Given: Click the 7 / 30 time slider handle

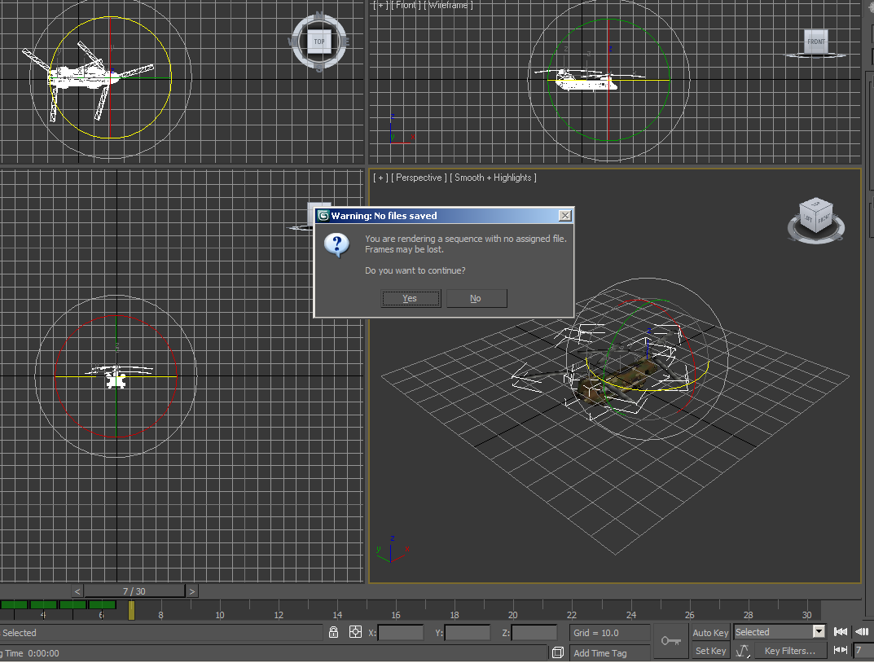Looking at the screenshot, I should (134, 591).
